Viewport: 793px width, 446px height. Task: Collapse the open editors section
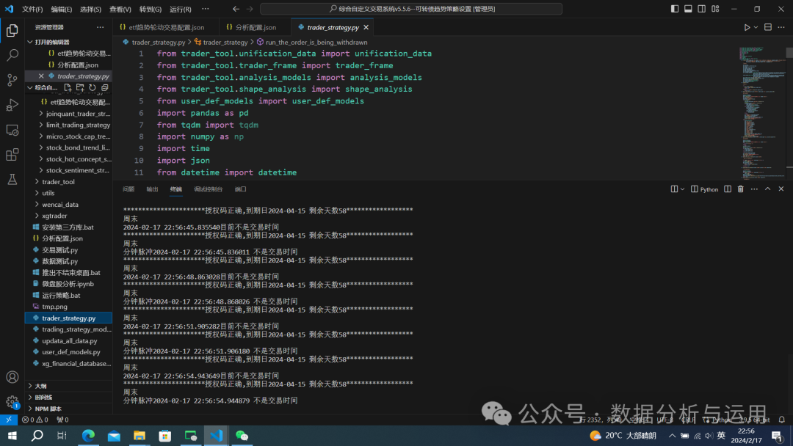(30, 42)
